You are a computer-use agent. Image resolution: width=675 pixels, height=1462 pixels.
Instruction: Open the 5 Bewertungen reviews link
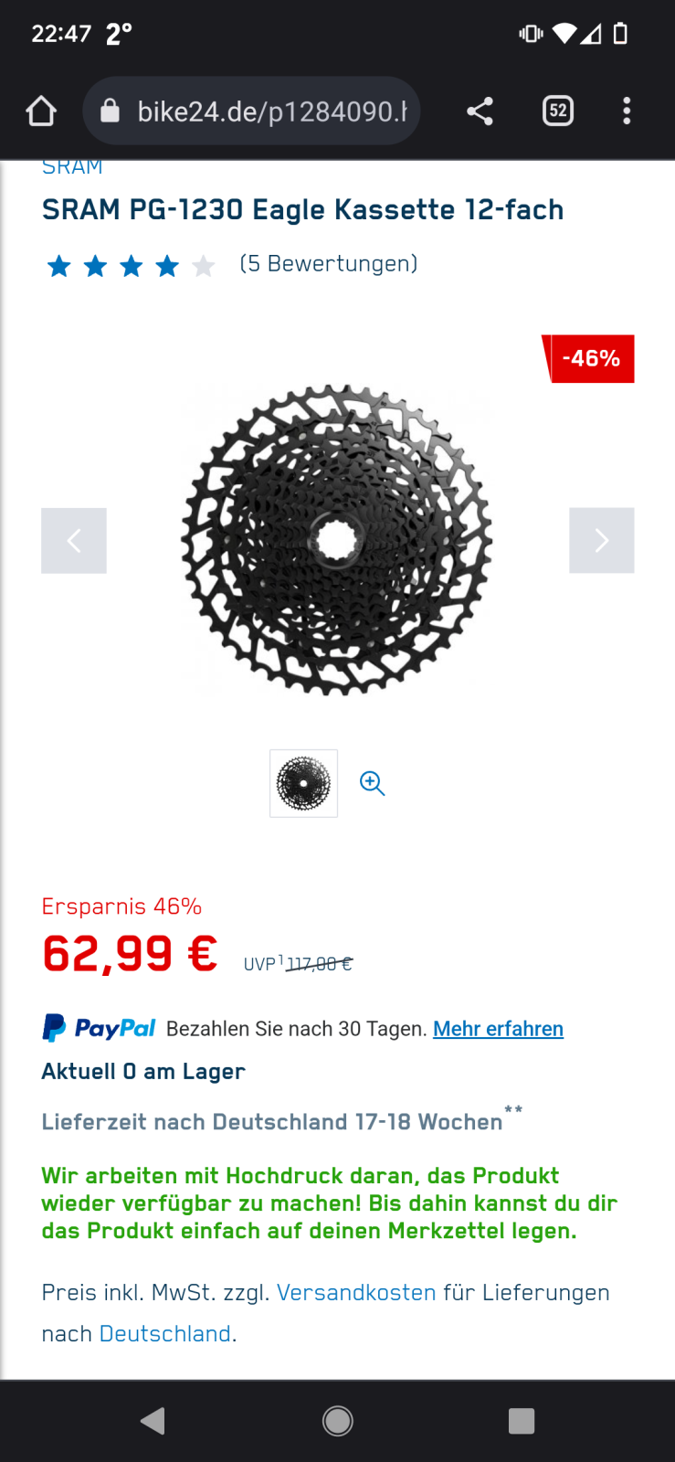pos(329,264)
